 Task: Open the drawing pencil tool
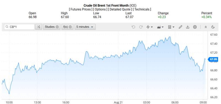pos(180,27)
